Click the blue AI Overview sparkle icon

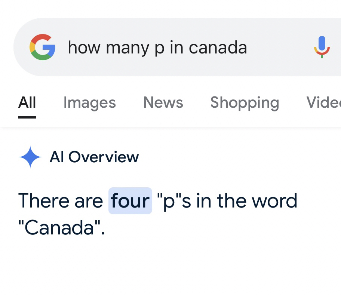[30, 157]
